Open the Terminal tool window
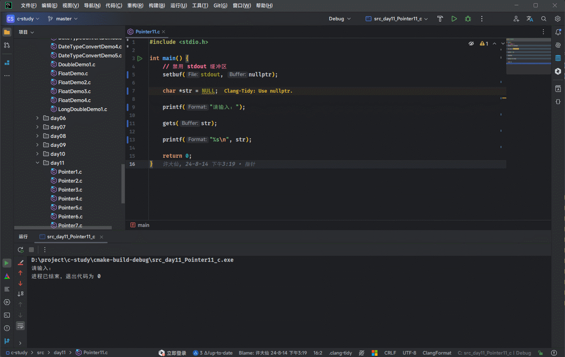 (7, 315)
